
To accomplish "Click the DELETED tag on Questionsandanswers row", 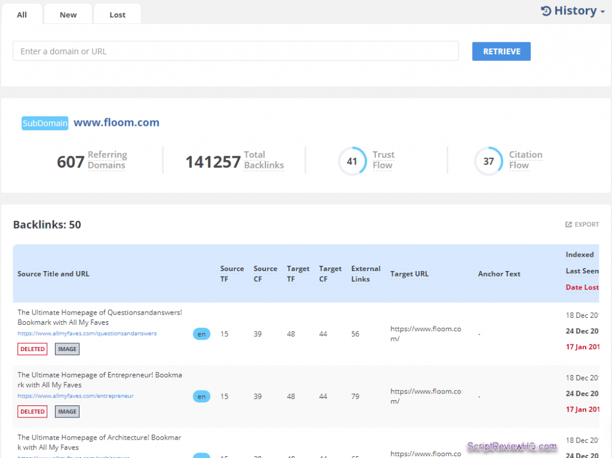I will point(32,349).
